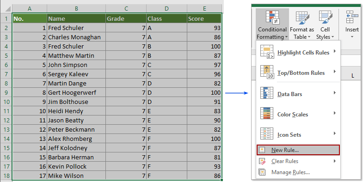The height and width of the screenshot is (182, 363).
Task: Click the Grade header cell
Action: (x=126, y=18)
